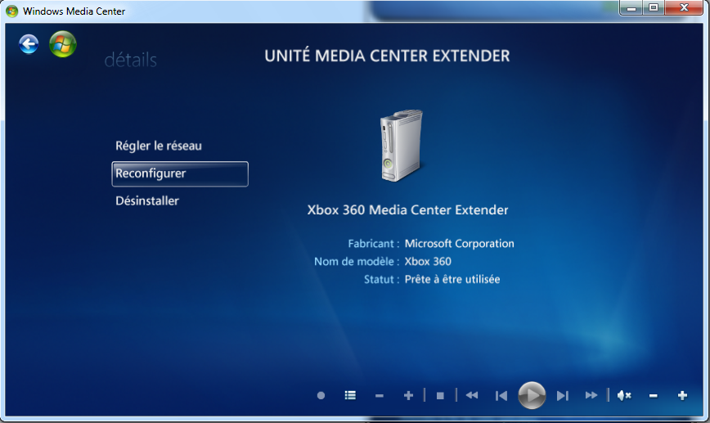Stop playback with the square button

point(440,396)
